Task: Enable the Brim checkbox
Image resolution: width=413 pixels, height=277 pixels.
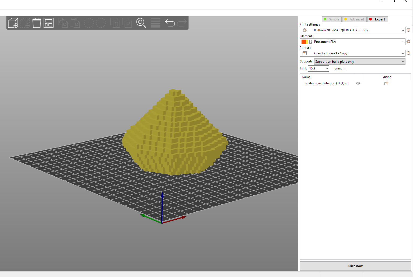Action: coord(344,68)
